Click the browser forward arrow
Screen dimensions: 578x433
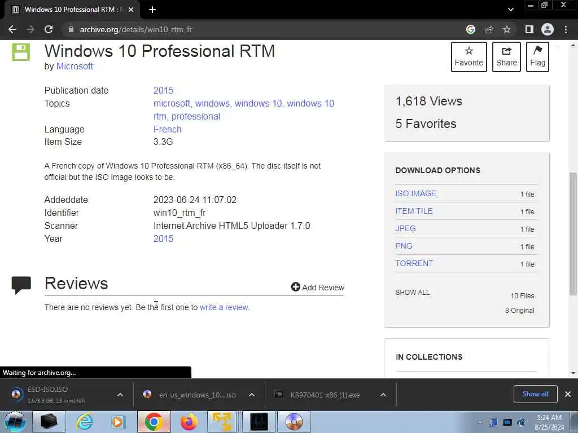pos(30,29)
